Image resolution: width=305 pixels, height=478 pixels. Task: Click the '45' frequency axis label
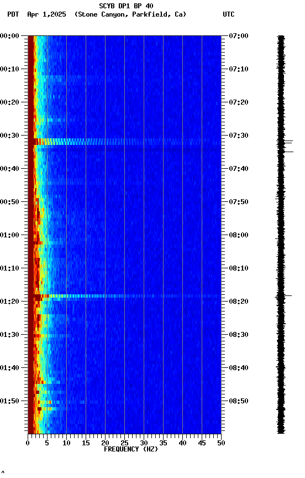[202, 443]
